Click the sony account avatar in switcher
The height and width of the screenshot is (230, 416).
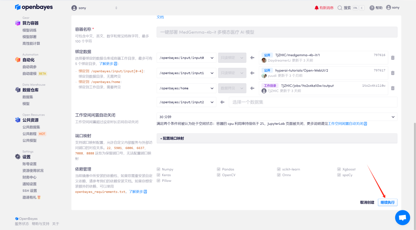[x=74, y=8]
